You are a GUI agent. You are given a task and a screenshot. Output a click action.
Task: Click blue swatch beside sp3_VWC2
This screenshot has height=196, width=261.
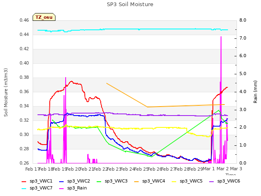point(62,181)
